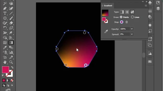Open the Stop color picker
The width and height of the screenshot is (163, 91).
click(x=122, y=22)
